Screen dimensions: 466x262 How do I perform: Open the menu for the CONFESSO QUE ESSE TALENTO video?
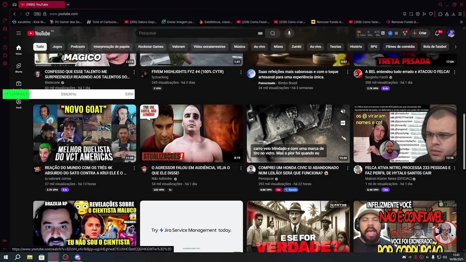coord(134,72)
